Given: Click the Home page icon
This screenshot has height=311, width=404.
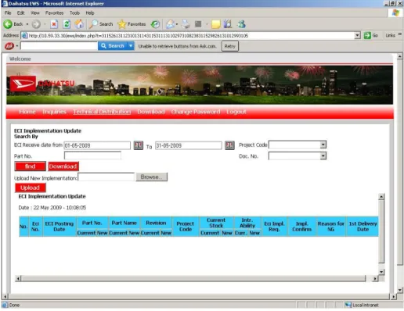Looking at the screenshot, I should pyautogui.click(x=80, y=24).
